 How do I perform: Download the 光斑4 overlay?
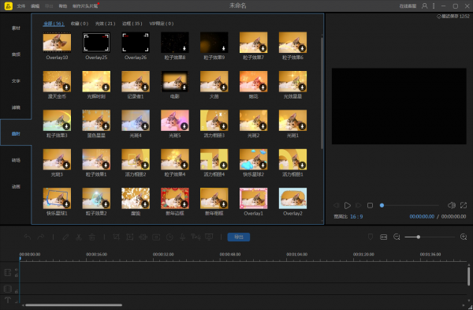click(x=145, y=126)
